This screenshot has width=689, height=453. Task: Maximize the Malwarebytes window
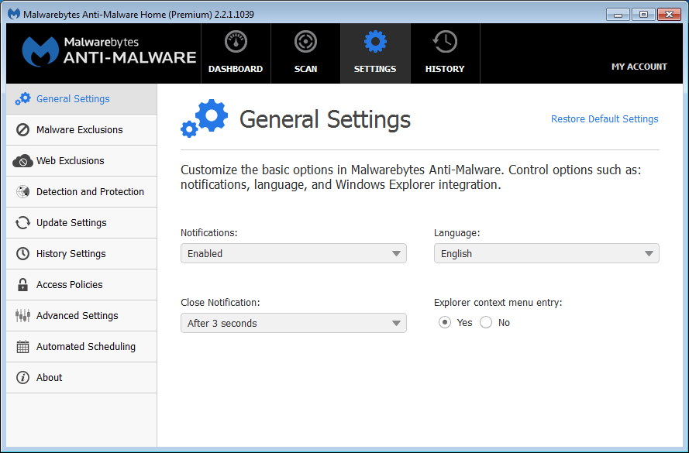pyautogui.click(x=643, y=15)
